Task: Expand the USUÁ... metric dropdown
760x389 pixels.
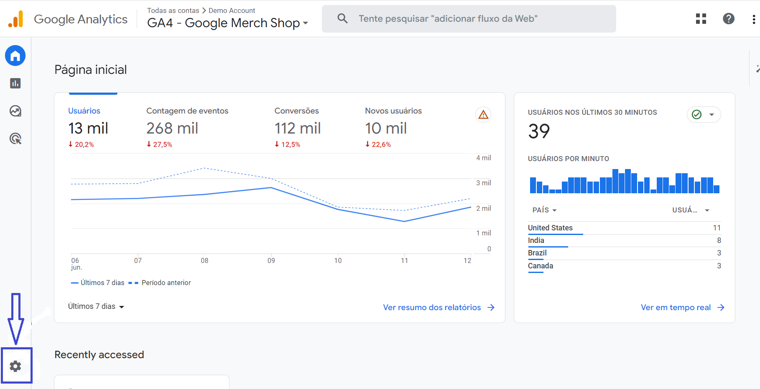Action: coord(691,210)
